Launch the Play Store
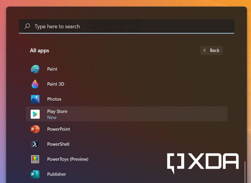The height and width of the screenshot is (183, 251). (x=57, y=111)
